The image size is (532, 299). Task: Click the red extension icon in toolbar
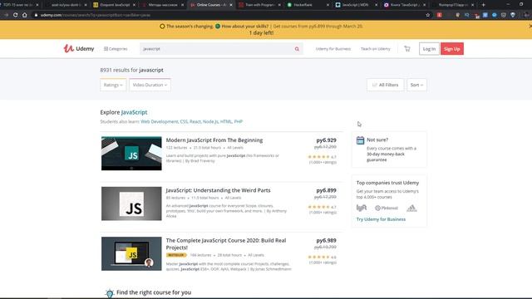click(x=439, y=15)
